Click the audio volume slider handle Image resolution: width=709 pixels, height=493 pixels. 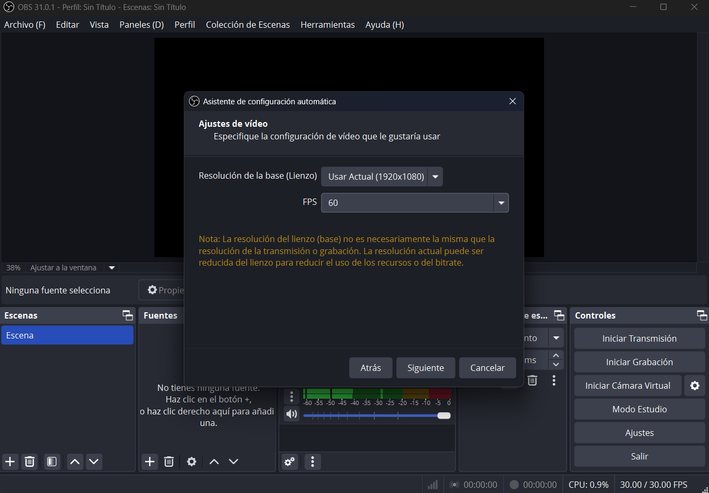click(x=444, y=415)
